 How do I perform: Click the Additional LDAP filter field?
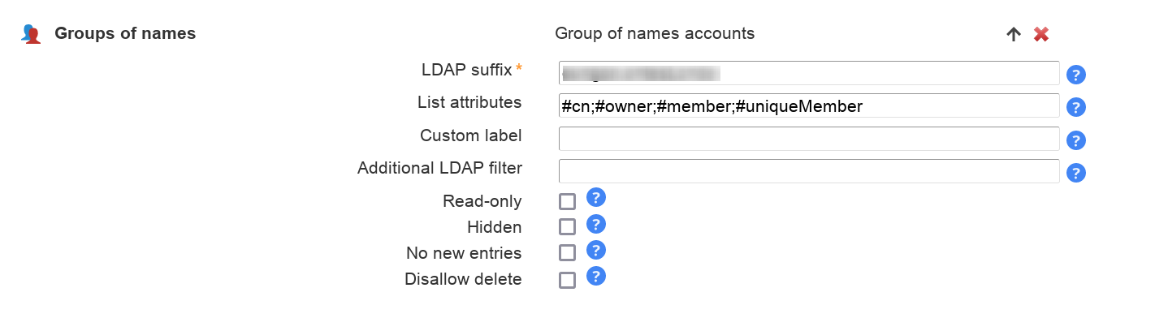click(809, 170)
